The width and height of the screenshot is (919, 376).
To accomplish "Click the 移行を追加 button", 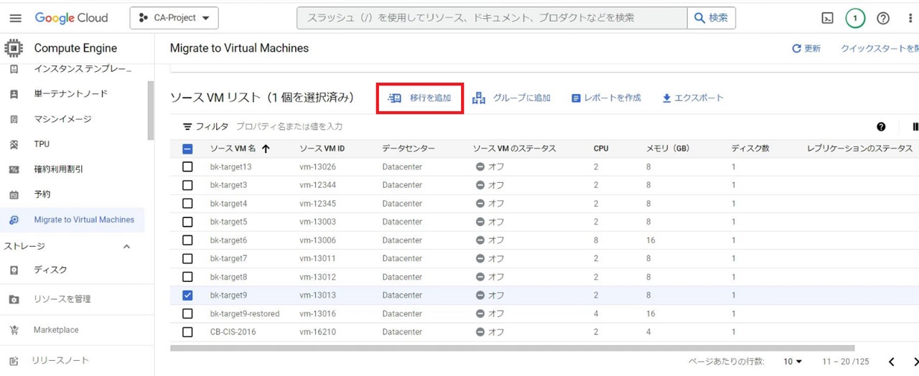I will [x=420, y=98].
